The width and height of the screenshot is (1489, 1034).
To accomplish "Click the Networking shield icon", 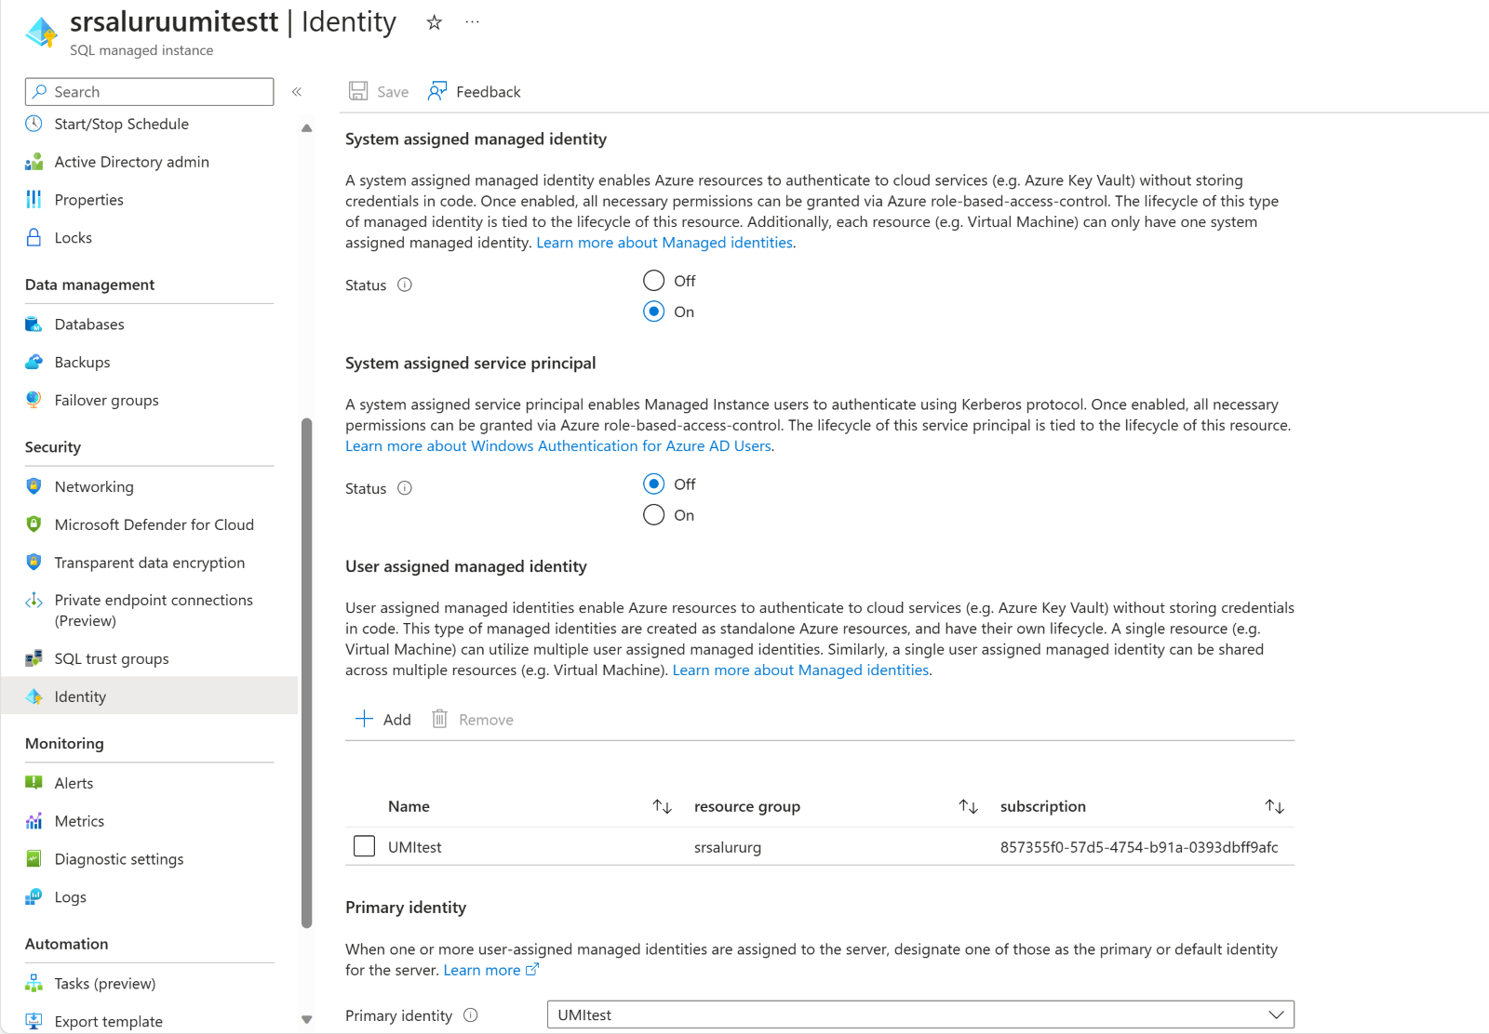I will (34, 486).
